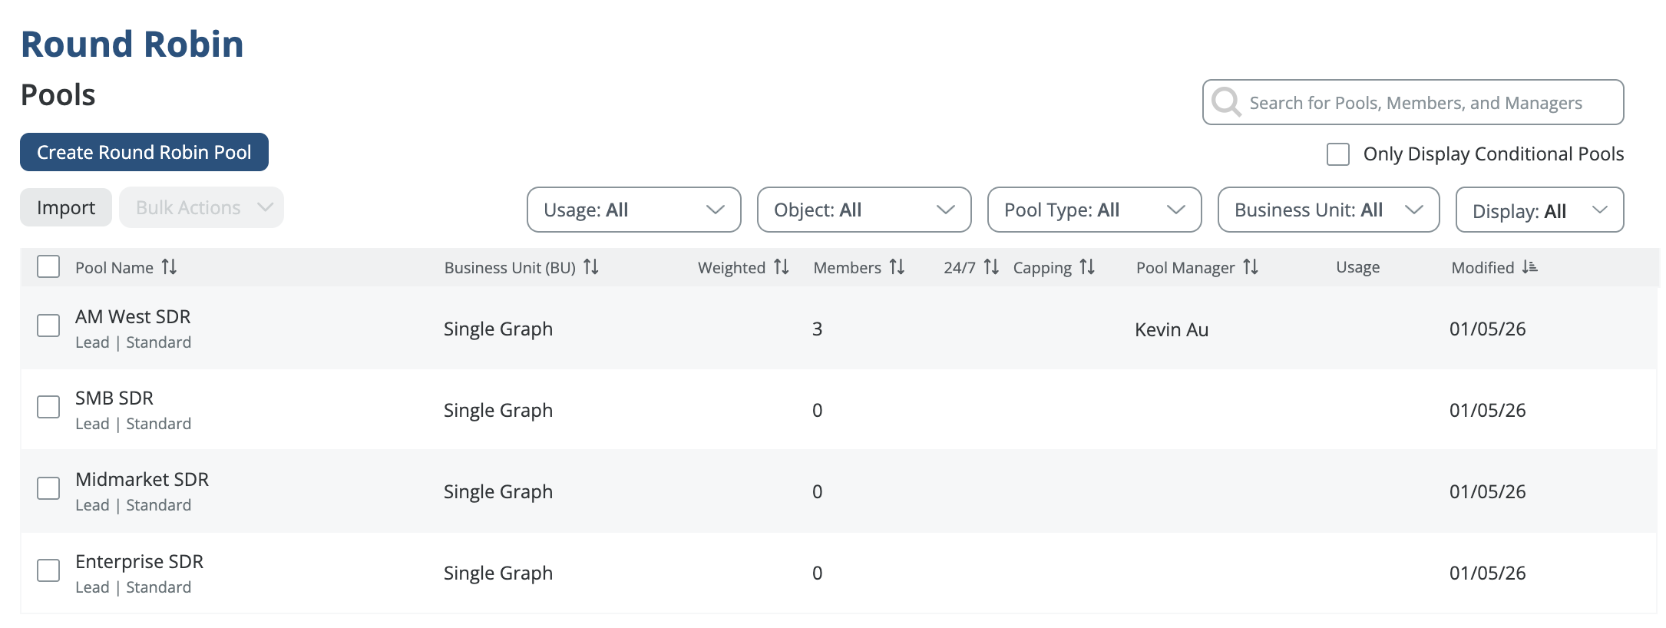This screenshot has width=1666, height=628.
Task: Enable Only Display Conditional Pools checkbox
Action: click(1338, 154)
